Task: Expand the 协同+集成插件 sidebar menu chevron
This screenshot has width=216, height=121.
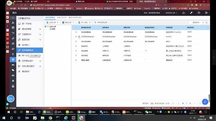Action: tap(40, 66)
